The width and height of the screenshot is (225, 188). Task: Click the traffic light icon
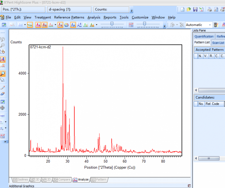click(x=216, y=25)
